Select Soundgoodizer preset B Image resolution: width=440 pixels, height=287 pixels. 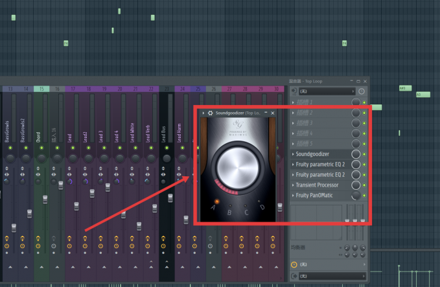[231, 205]
